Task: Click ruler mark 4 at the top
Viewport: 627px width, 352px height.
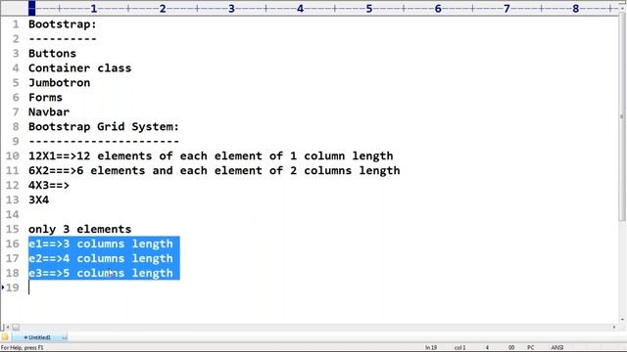Action: pyautogui.click(x=301, y=9)
